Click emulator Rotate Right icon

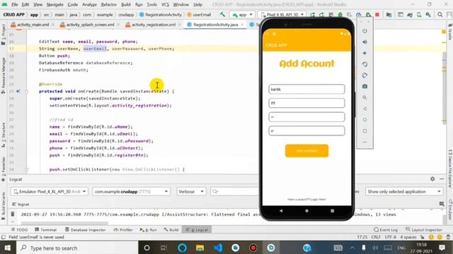tap(365, 75)
